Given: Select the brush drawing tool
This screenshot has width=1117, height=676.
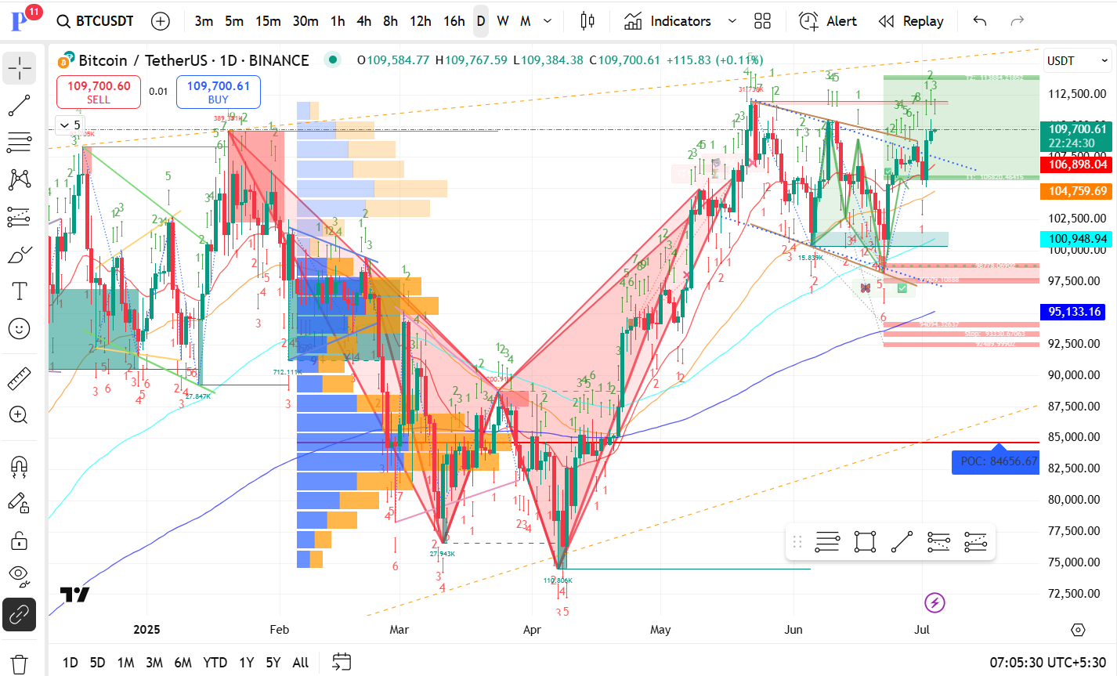Looking at the screenshot, I should click(x=20, y=255).
